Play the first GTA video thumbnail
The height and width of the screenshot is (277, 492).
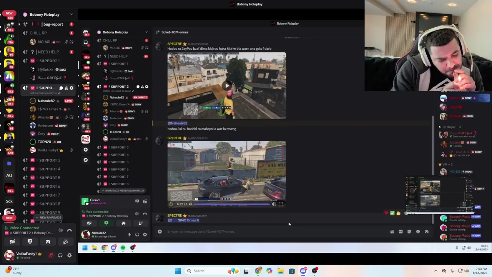click(x=227, y=85)
